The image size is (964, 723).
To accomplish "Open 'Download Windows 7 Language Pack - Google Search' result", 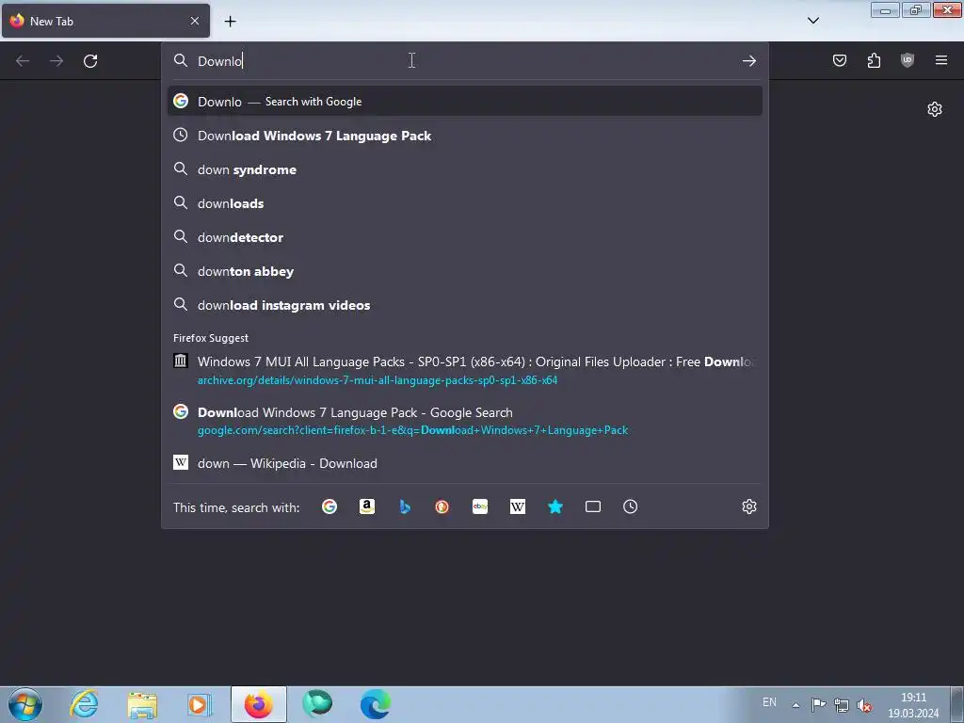I will pos(465,421).
